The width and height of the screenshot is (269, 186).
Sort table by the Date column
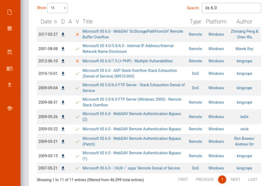tap(49, 22)
